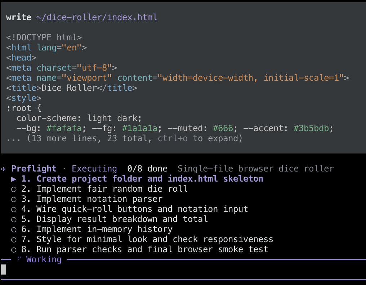Click the active-step arrow icon beside step 1

pos(14,179)
